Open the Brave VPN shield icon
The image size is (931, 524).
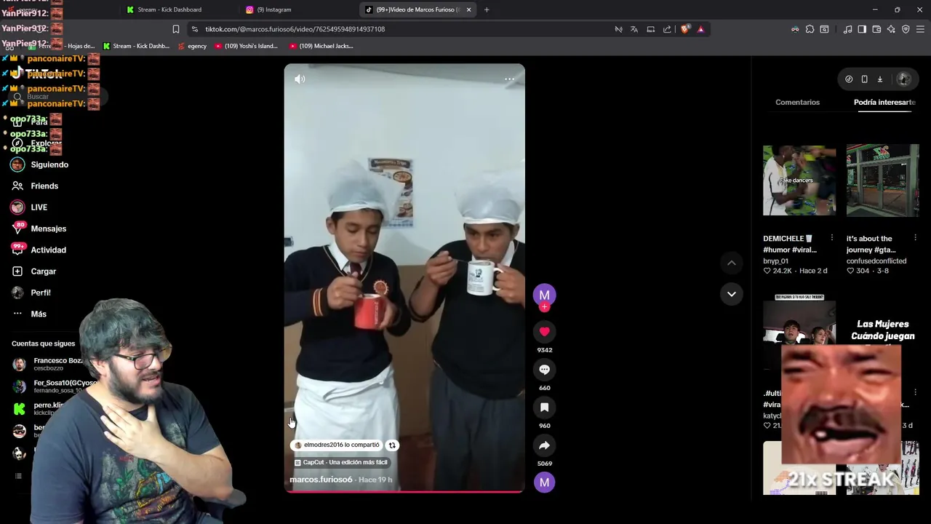pos(906,29)
